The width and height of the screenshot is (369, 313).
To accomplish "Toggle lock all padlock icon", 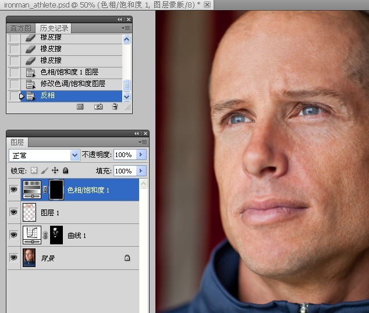I will click(x=66, y=170).
